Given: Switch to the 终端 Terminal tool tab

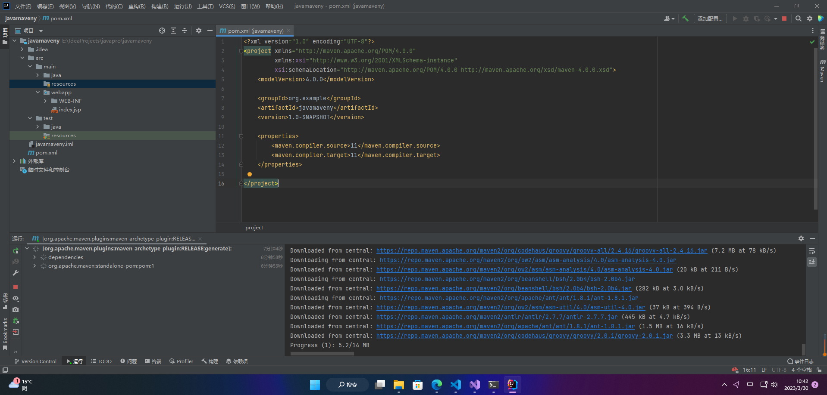Looking at the screenshot, I should pos(153,361).
